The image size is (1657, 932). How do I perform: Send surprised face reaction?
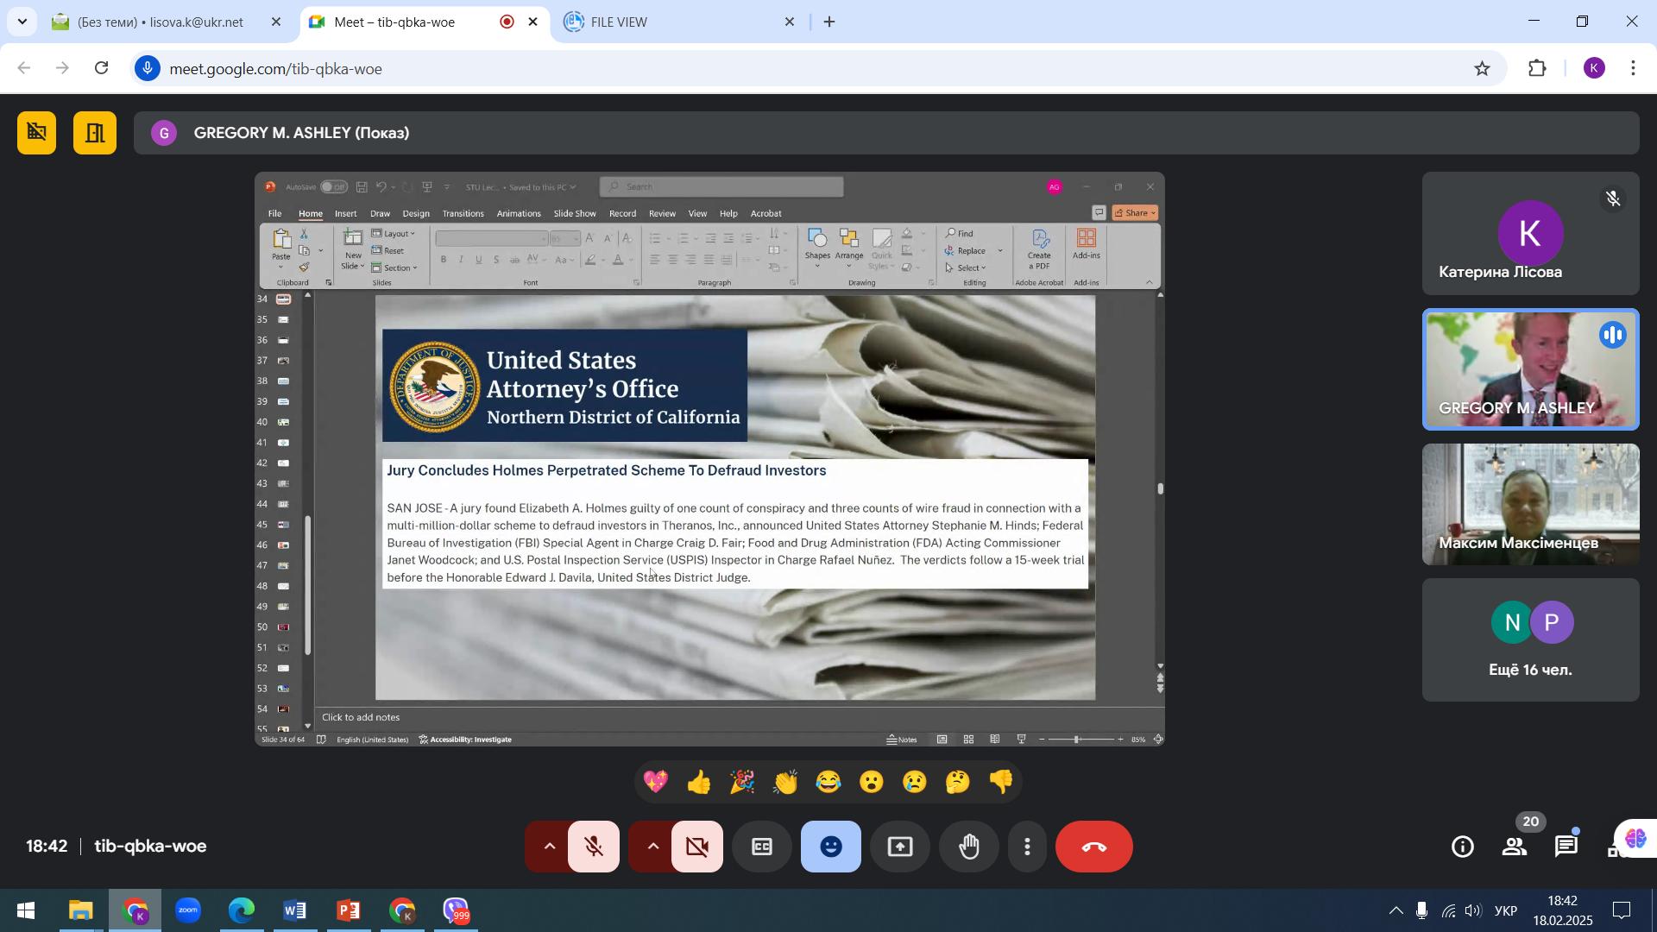pyautogui.click(x=872, y=783)
